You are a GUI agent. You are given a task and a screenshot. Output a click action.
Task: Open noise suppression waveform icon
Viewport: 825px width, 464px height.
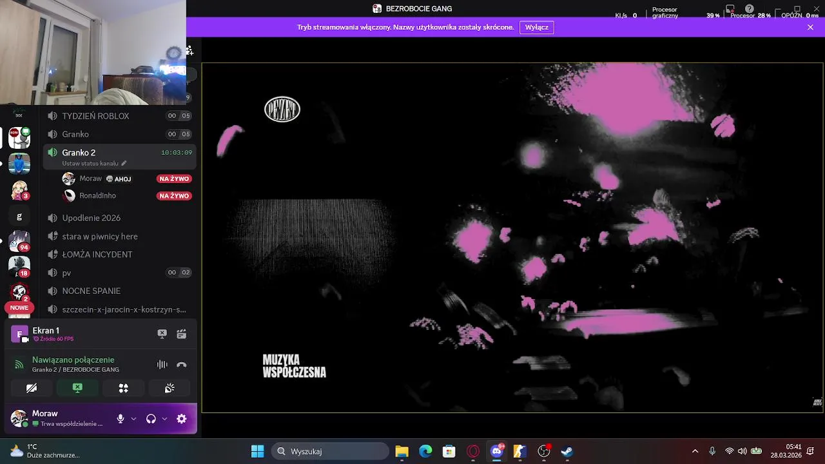[162, 365]
